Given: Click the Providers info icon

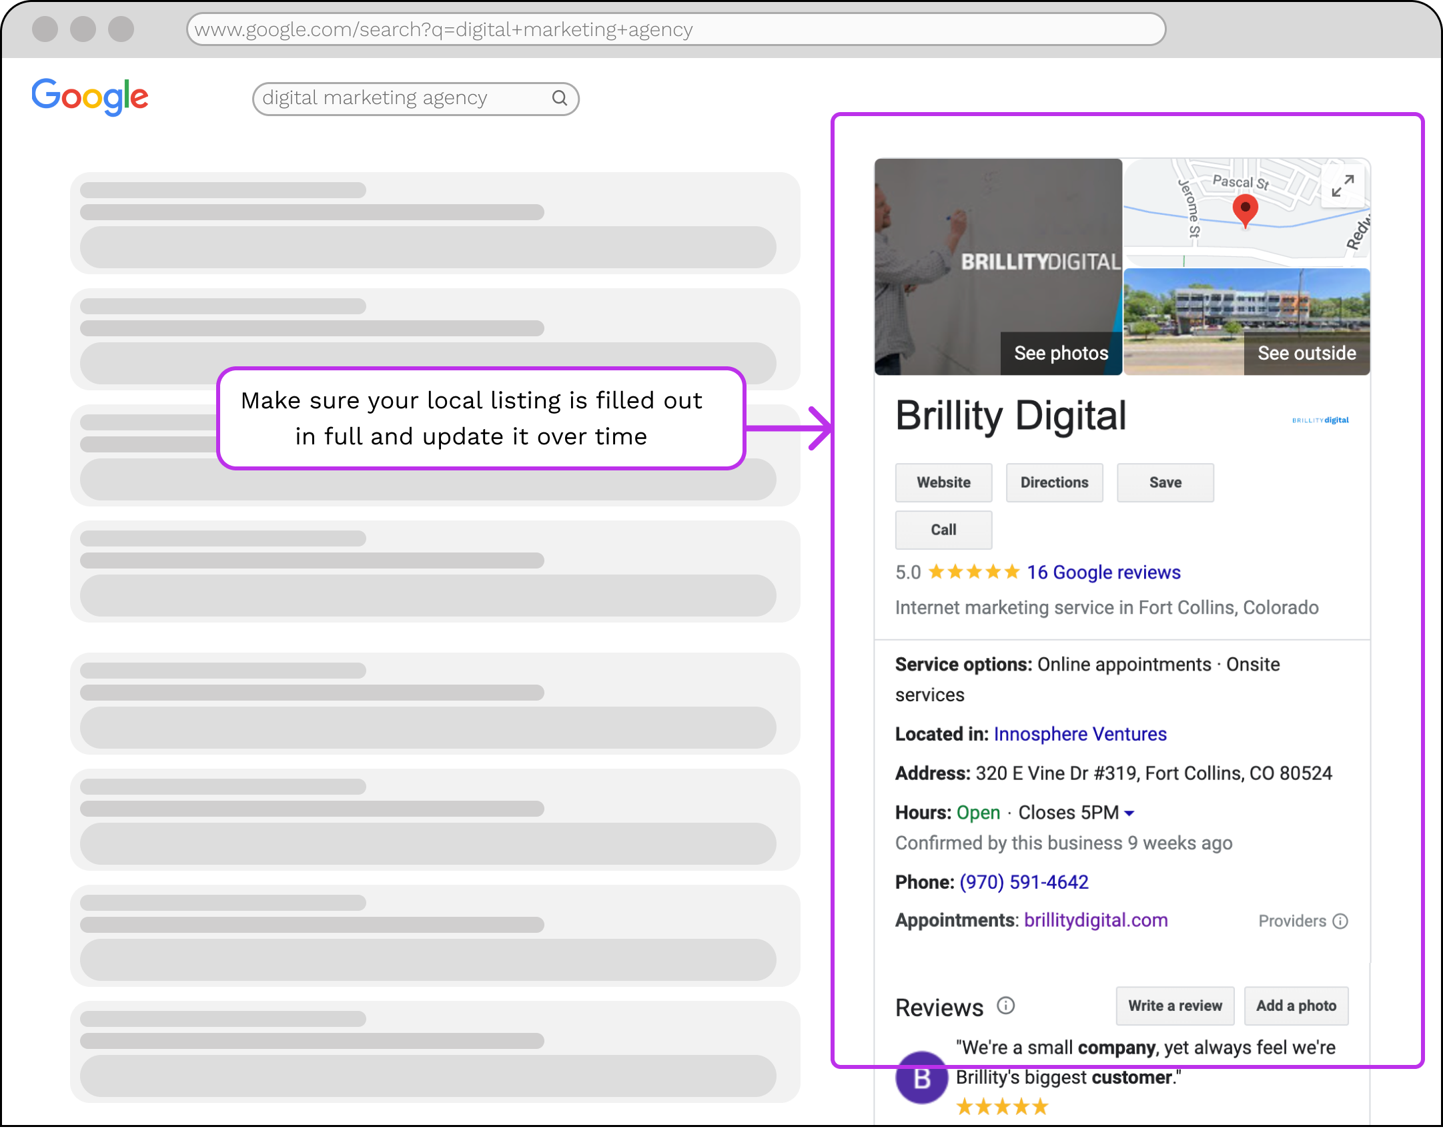Looking at the screenshot, I should coord(1341,921).
